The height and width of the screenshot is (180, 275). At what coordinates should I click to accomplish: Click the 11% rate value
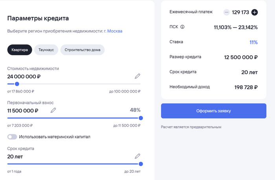point(253,42)
